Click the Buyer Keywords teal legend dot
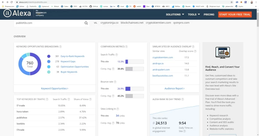This screenshot has height=136, width=259. [49, 72]
